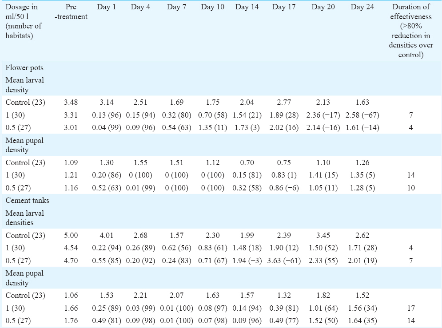Click the cell '0.49 (77)'
This screenshot has width=442, height=328.
tap(284, 321)
